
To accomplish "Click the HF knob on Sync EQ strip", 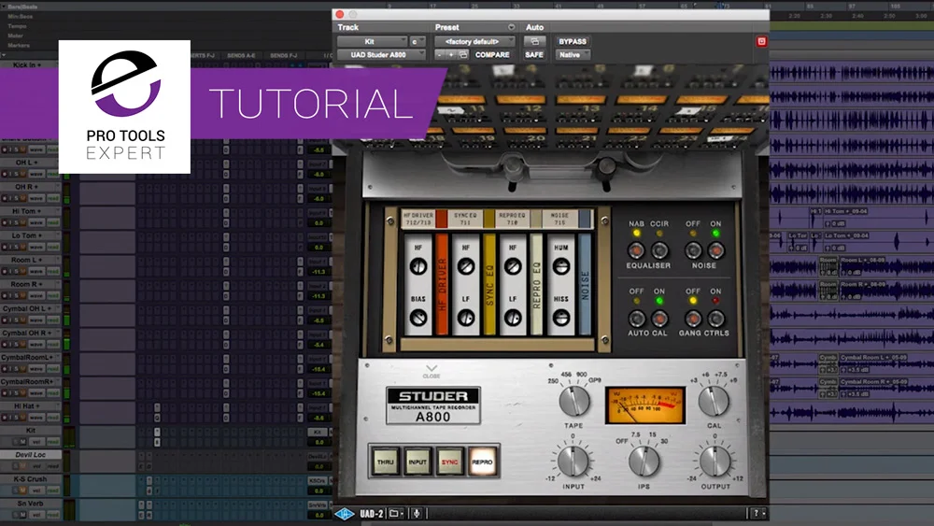I will (466, 266).
